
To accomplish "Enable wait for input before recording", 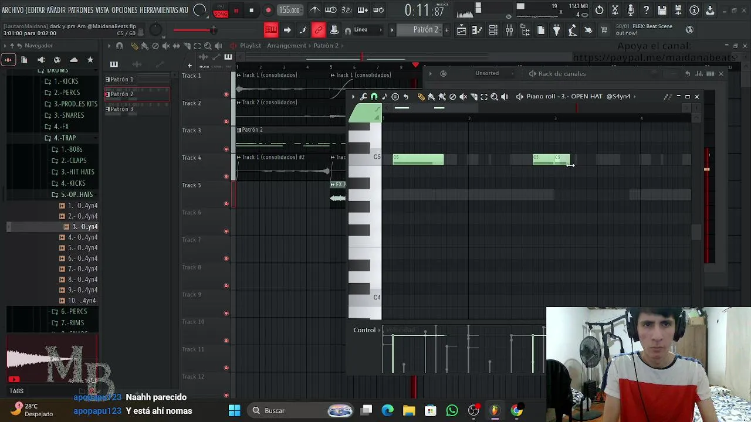I will pyautogui.click(x=331, y=10).
